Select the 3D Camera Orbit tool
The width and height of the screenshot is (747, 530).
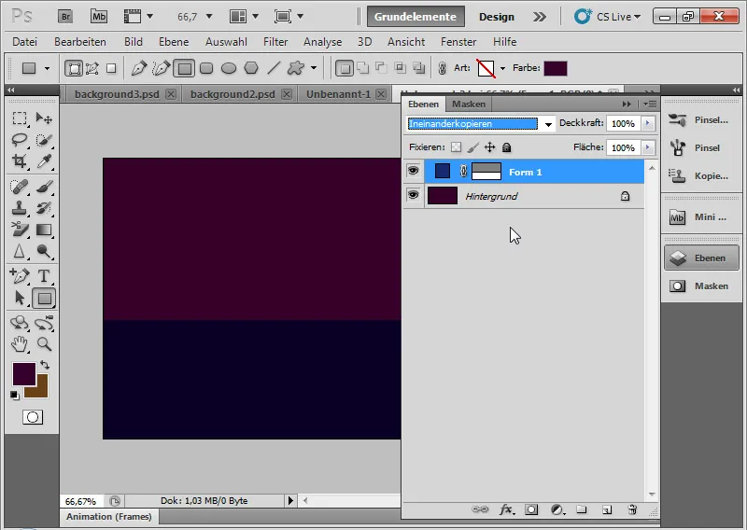pyautogui.click(x=44, y=322)
